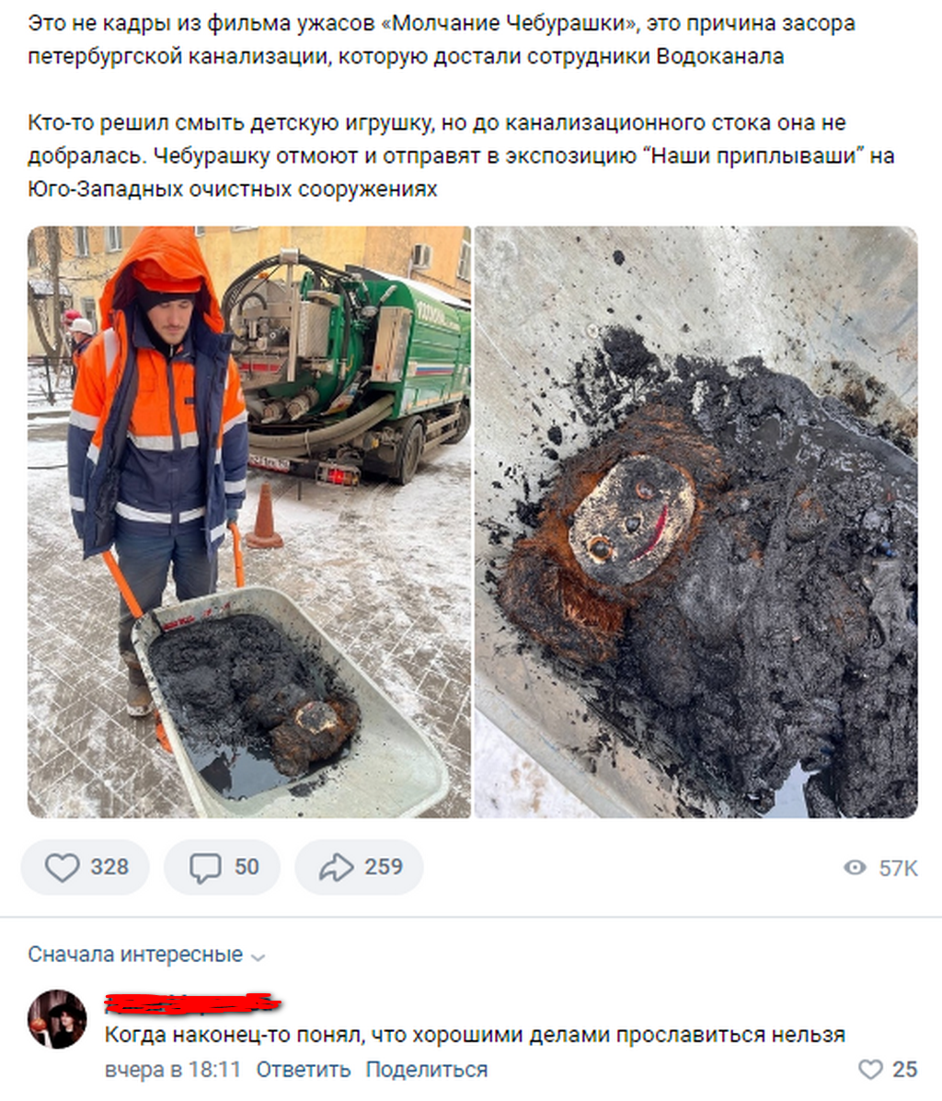Image resolution: width=942 pixels, height=1101 pixels.
Task: Open the comments via the speech bubble icon
Action: click(205, 867)
